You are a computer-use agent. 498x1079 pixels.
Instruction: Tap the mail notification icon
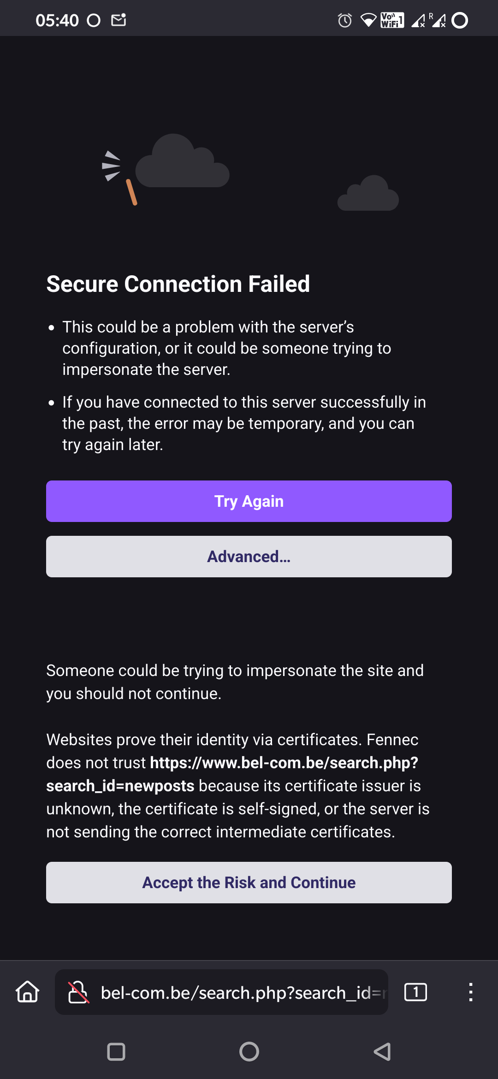click(x=119, y=20)
